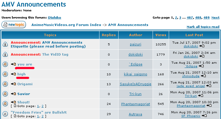Open the 'you are' topic

pos(25,64)
